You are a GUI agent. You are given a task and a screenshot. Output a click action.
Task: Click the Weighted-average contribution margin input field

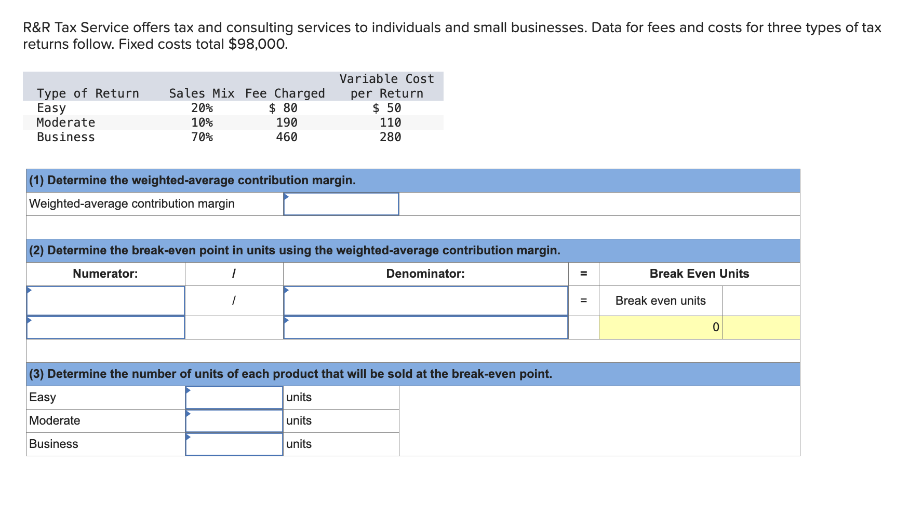coord(340,204)
